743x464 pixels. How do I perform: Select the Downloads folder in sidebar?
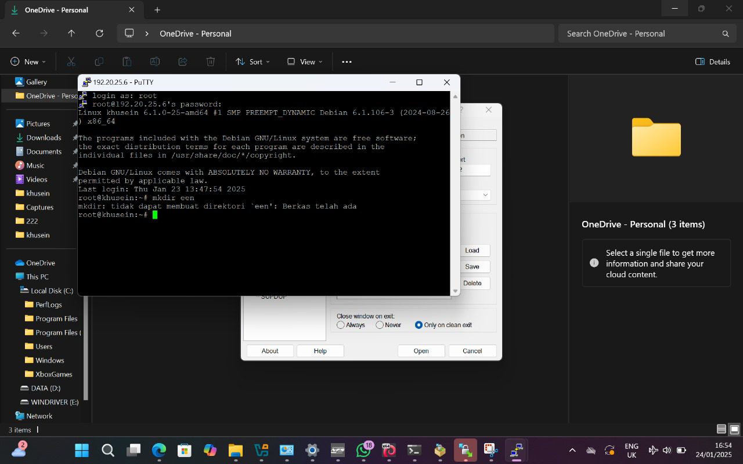(x=44, y=137)
